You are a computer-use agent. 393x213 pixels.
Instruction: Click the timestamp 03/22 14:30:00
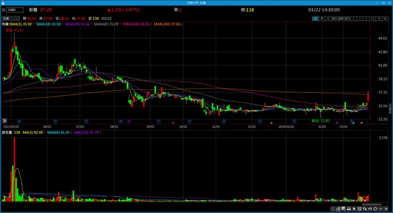[324, 10]
